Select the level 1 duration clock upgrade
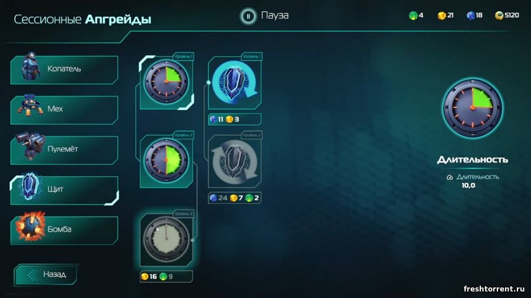 pyautogui.click(x=166, y=82)
